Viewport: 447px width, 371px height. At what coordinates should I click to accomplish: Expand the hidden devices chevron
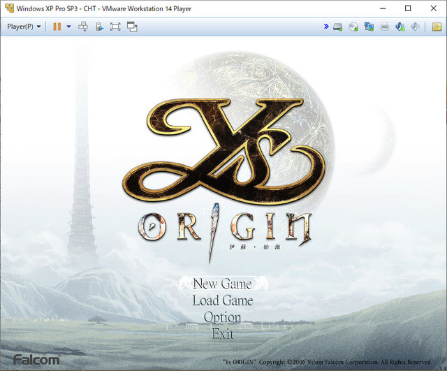pos(326,27)
